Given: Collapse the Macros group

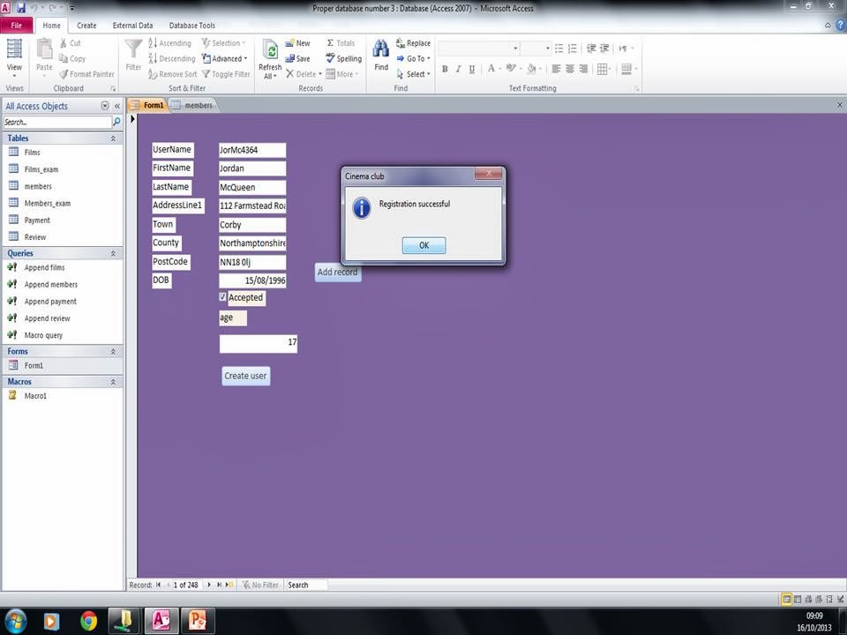Looking at the screenshot, I should tap(113, 382).
